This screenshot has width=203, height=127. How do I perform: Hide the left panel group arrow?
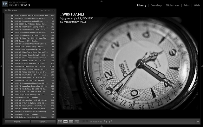click(1, 66)
